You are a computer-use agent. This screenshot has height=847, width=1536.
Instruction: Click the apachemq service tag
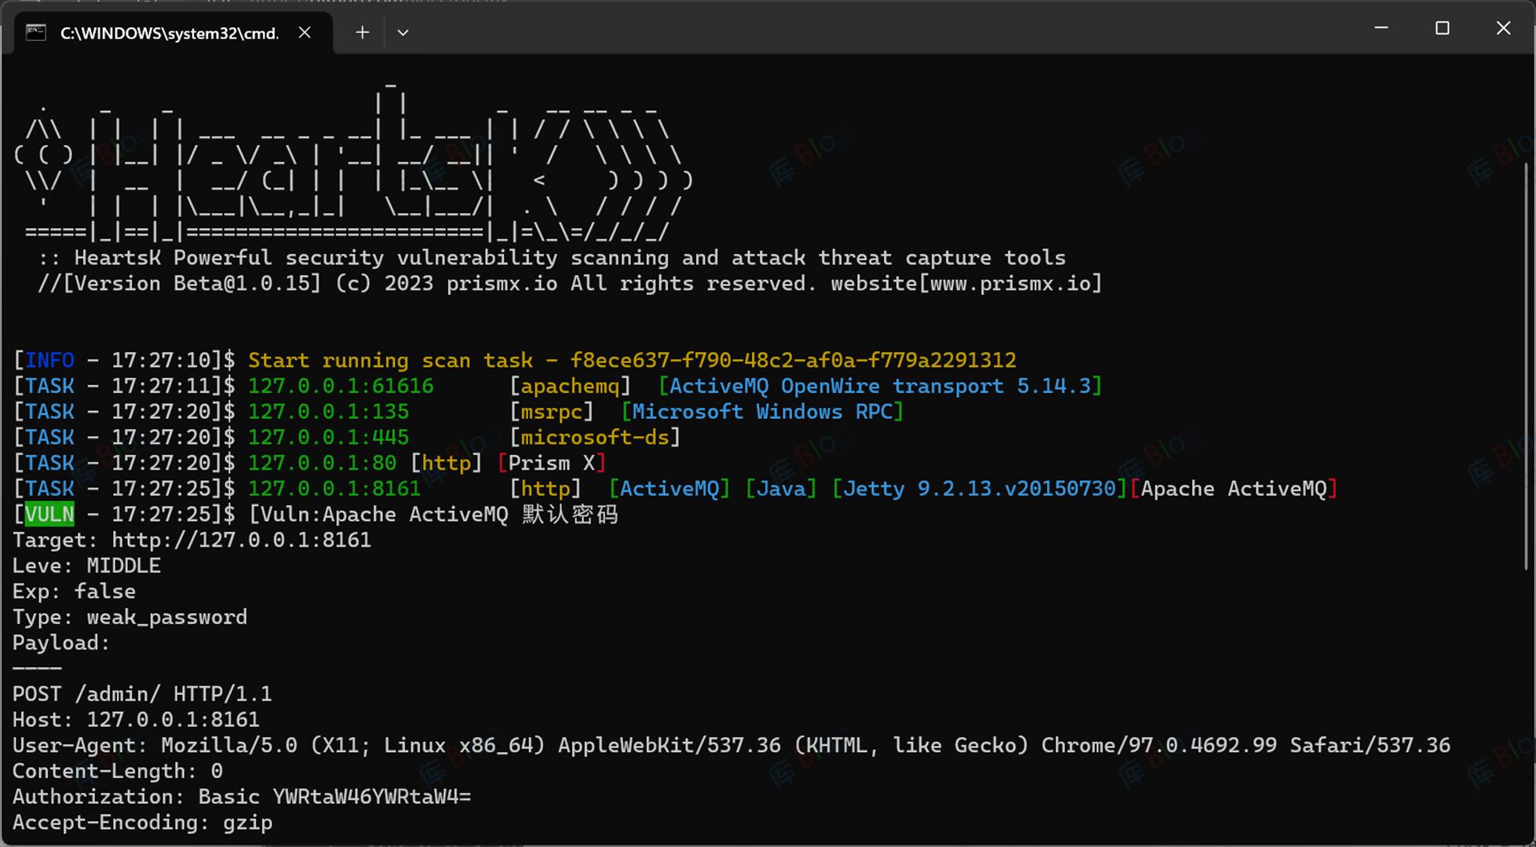[570, 386]
